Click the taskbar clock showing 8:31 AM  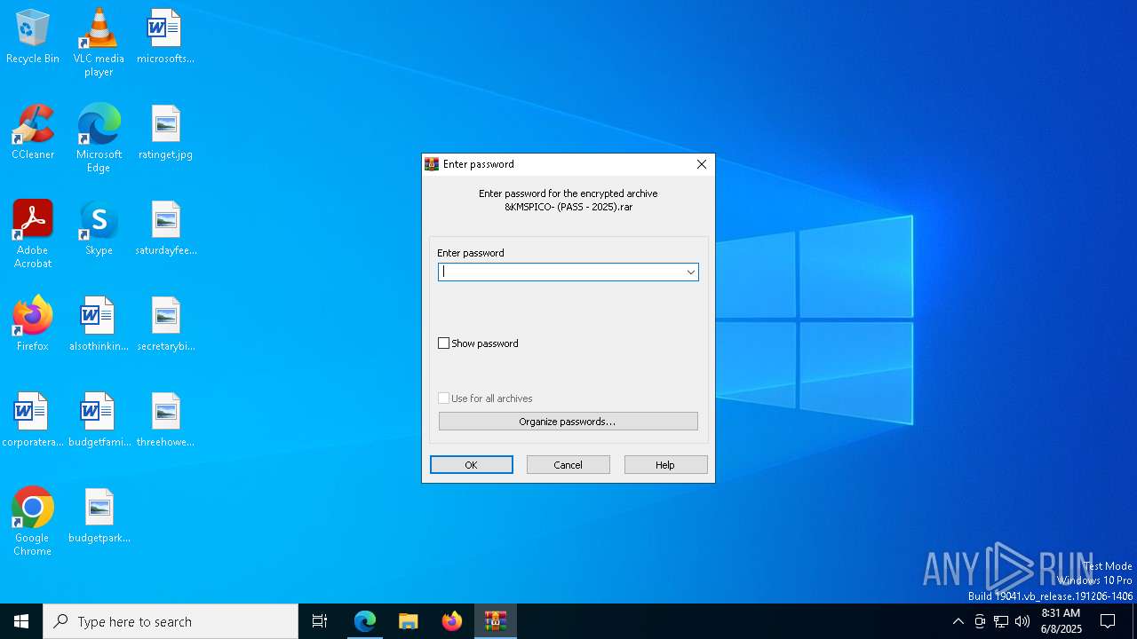click(1061, 621)
